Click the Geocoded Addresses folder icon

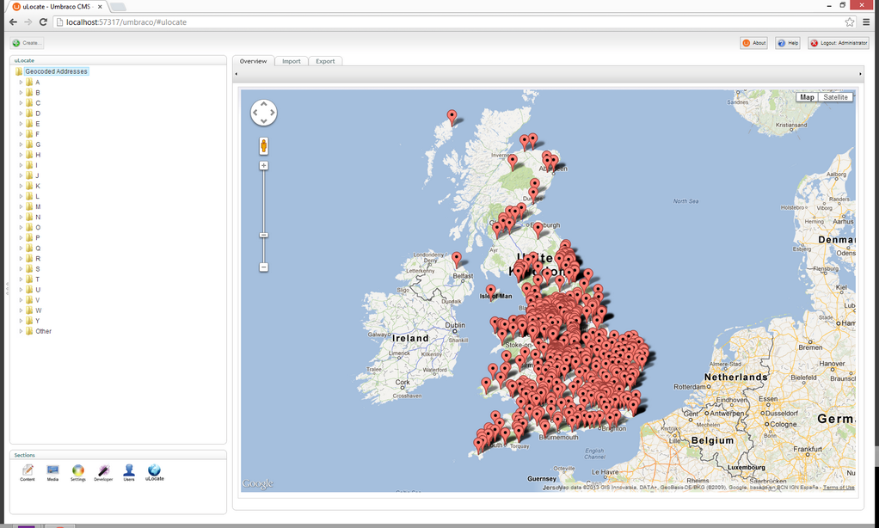[x=19, y=71]
